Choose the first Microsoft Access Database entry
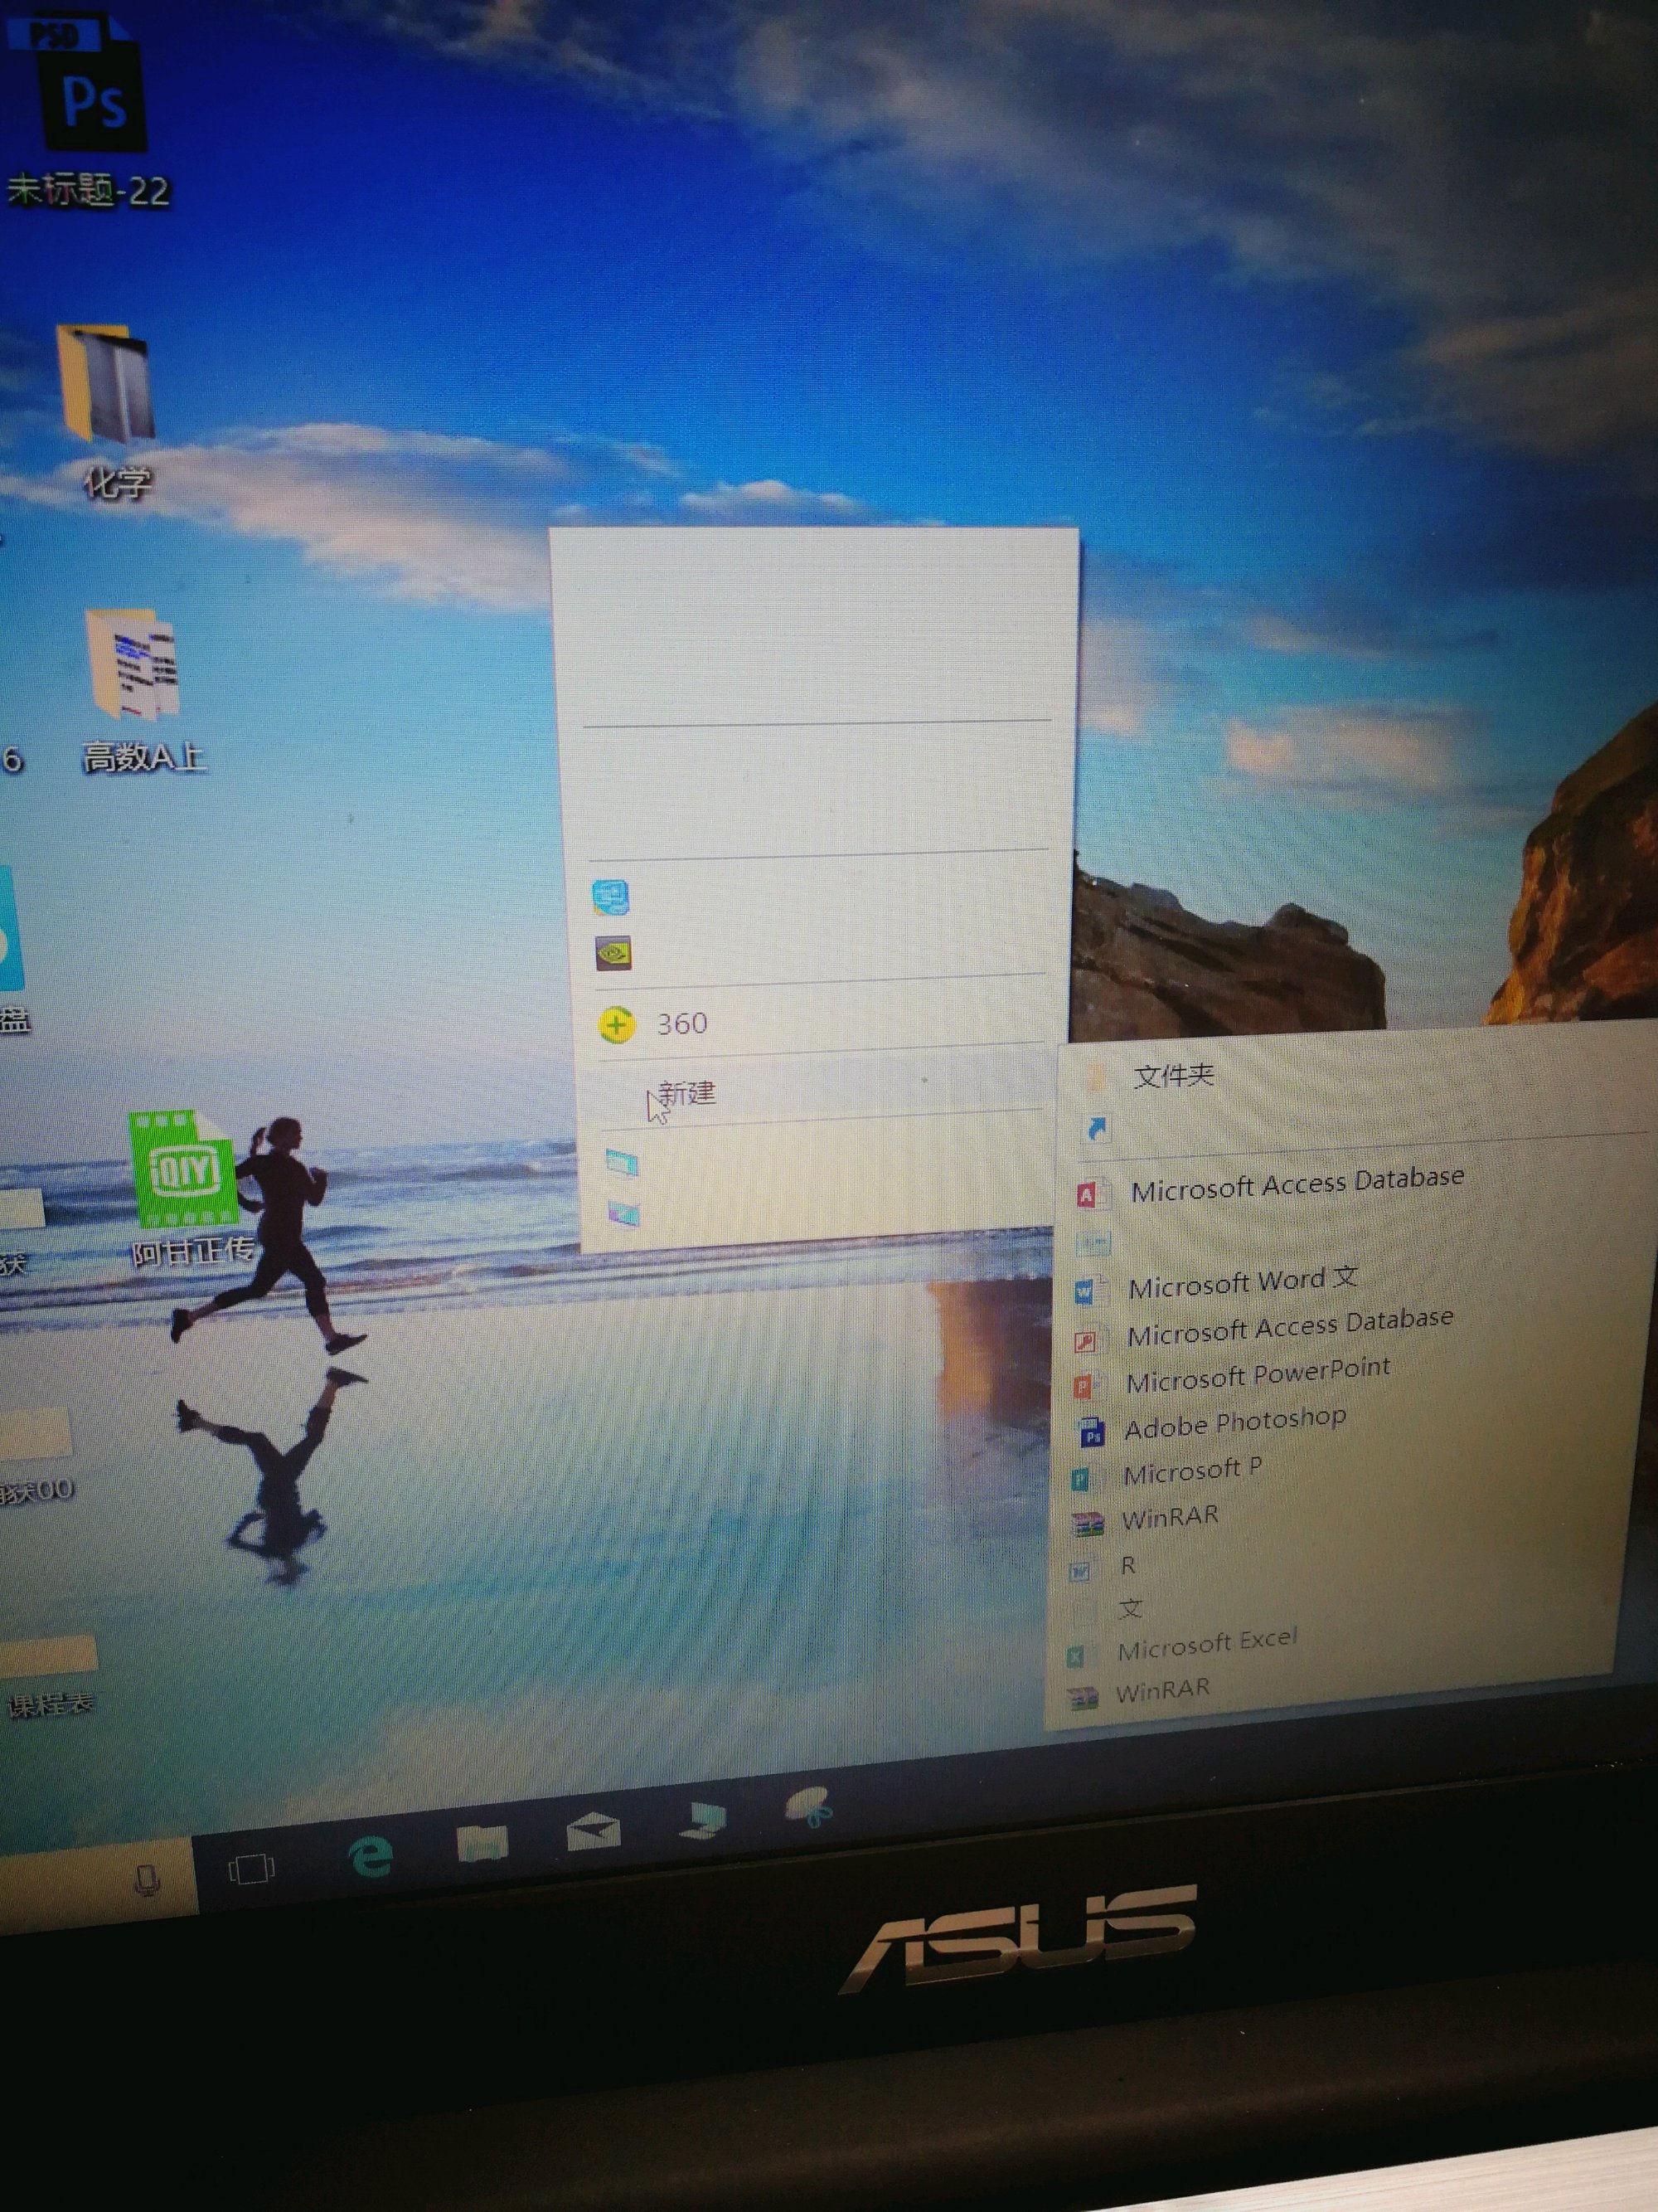The image size is (1658, 2212). (x=1297, y=1184)
